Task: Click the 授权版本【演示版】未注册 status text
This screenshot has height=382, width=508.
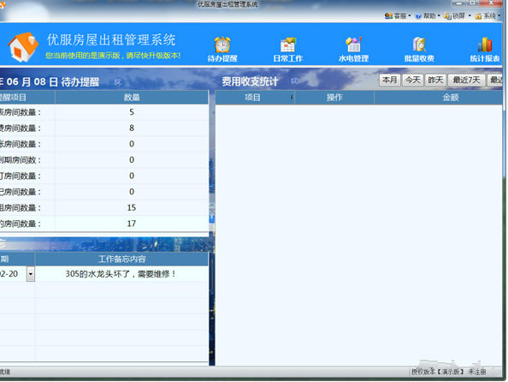Action: pos(448,372)
